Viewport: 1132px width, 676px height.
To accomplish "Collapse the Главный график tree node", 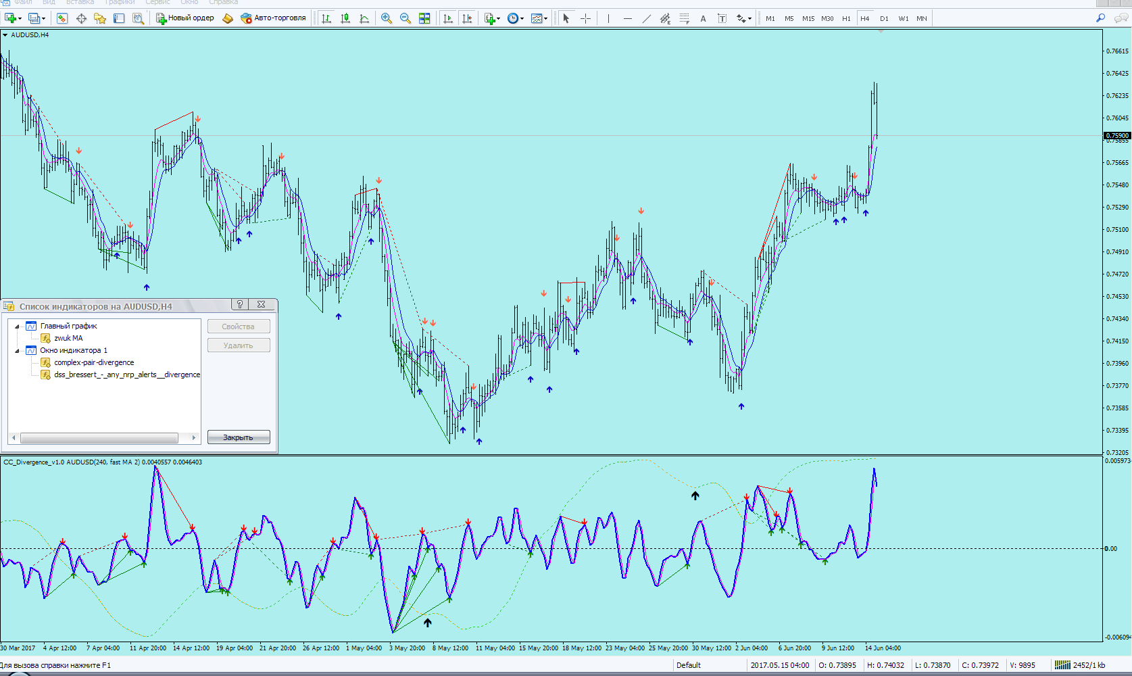I will pos(18,327).
